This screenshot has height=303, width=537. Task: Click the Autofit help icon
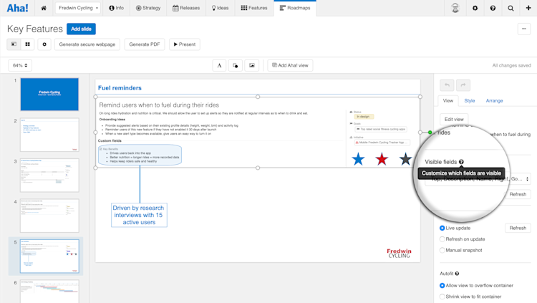(x=457, y=274)
